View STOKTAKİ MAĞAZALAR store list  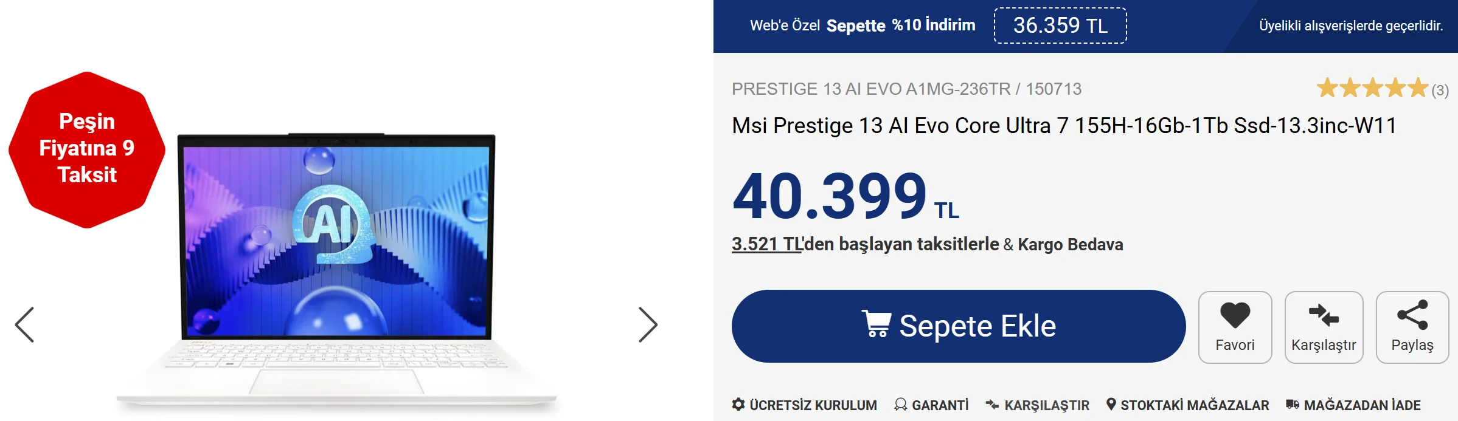(x=1195, y=405)
